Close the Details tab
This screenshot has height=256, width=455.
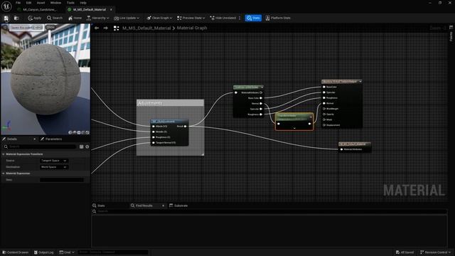click(x=35, y=139)
